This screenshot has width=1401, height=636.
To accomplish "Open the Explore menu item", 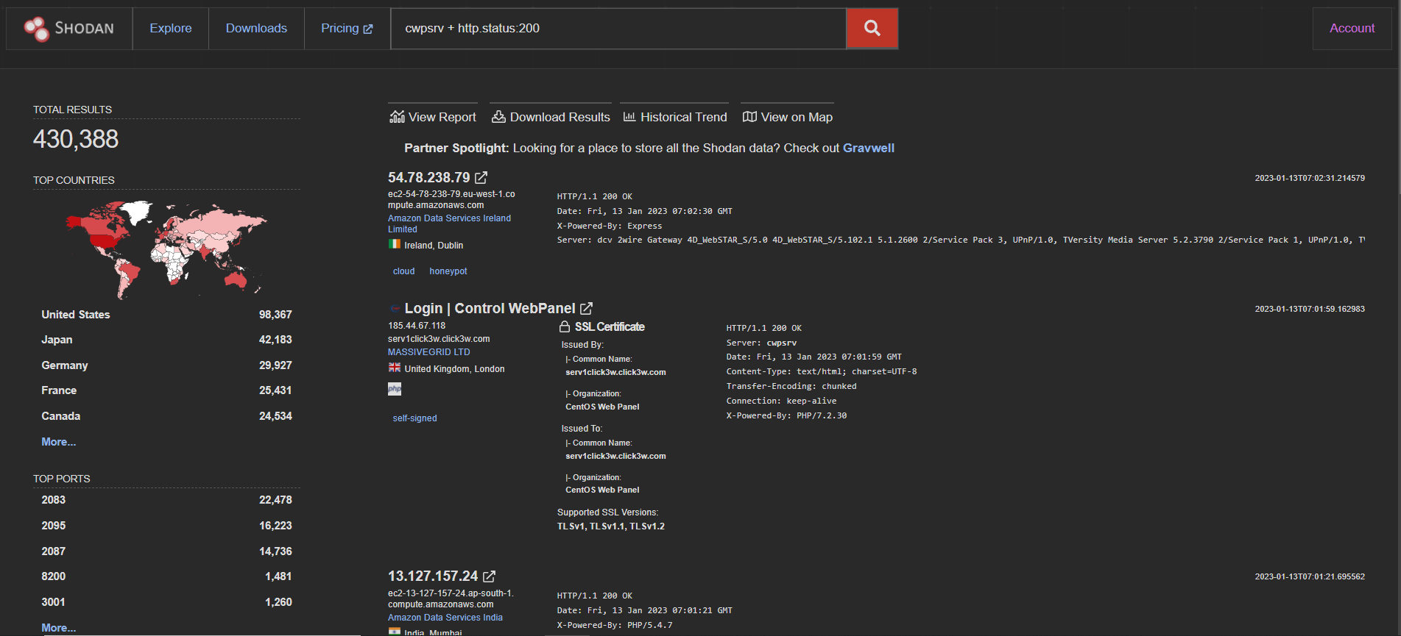I will (171, 29).
